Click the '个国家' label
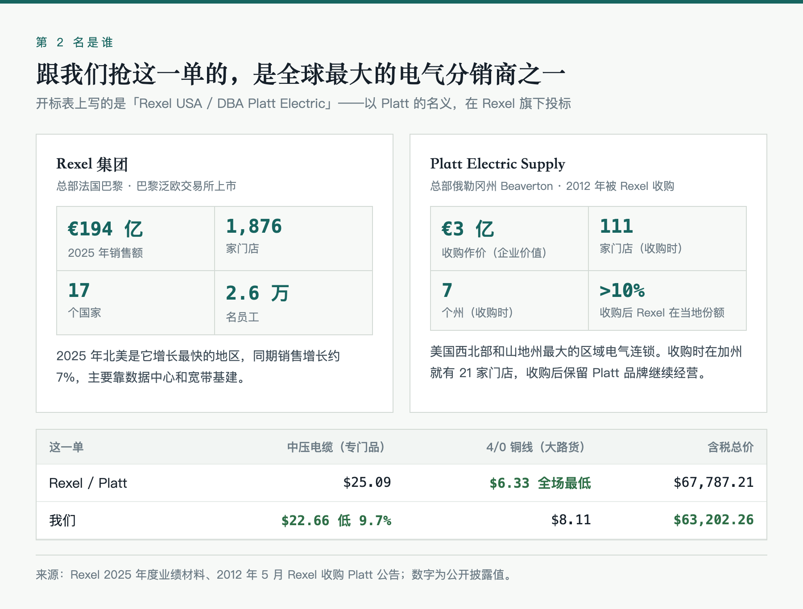Screen dimensions: 803x609 click(x=84, y=313)
